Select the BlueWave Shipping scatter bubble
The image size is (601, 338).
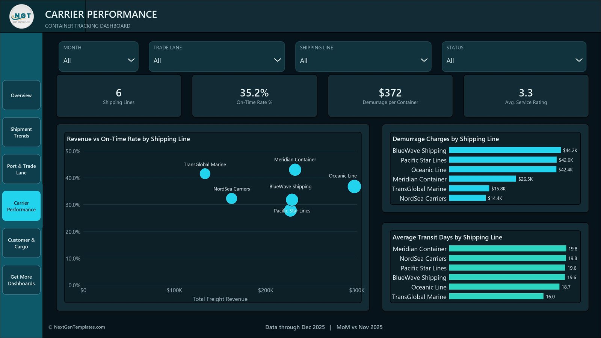tap(291, 199)
